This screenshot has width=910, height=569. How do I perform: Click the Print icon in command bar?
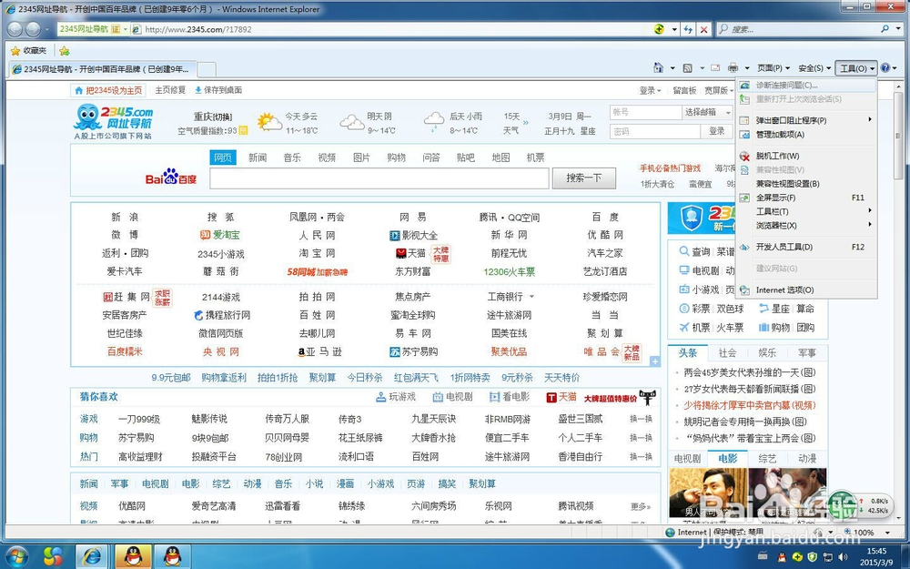(x=733, y=68)
